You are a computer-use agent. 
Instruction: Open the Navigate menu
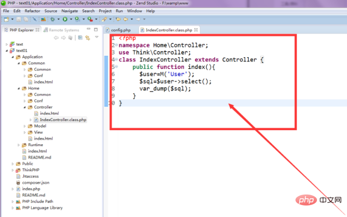click(x=69, y=10)
